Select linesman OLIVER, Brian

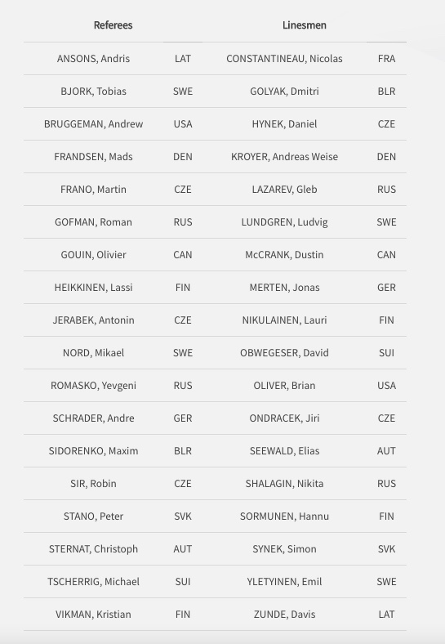coord(284,385)
